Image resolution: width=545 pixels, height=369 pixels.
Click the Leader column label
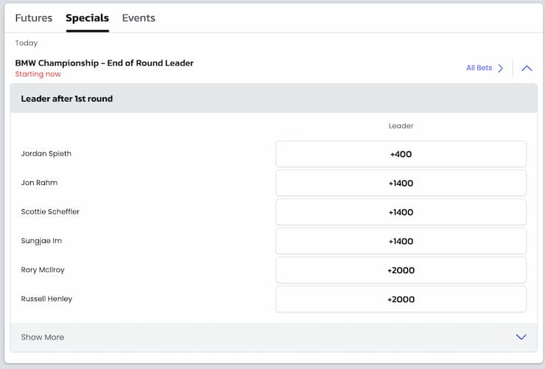click(401, 126)
